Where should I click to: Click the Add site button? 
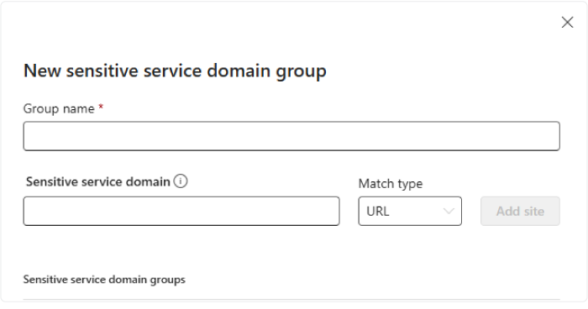point(520,211)
